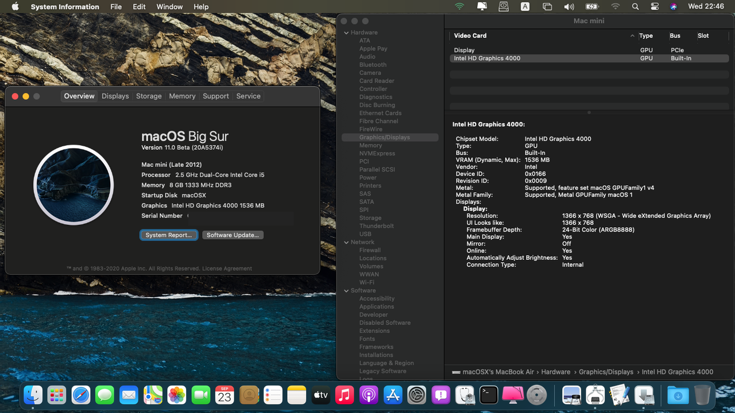Open Disk Utility in dock
Image resolution: width=735 pixels, height=413 pixels.
click(x=465, y=395)
